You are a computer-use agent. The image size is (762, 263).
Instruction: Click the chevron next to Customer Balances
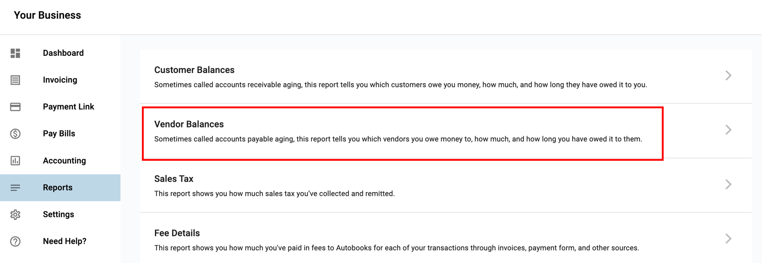click(x=728, y=76)
